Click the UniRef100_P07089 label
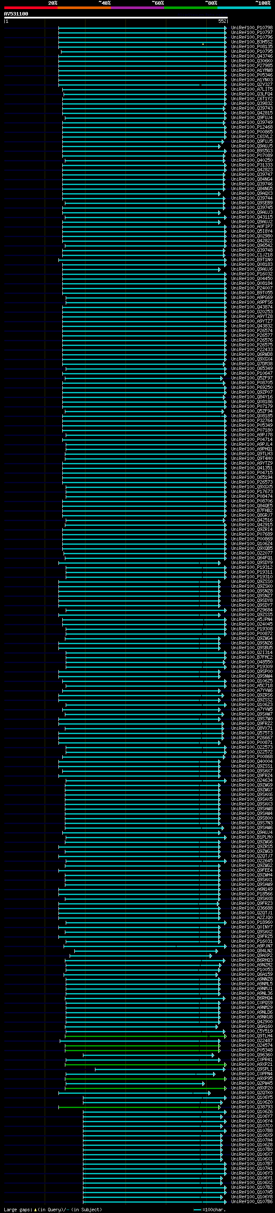The width and height of the screenshot is (275, 1213). [x=252, y=155]
